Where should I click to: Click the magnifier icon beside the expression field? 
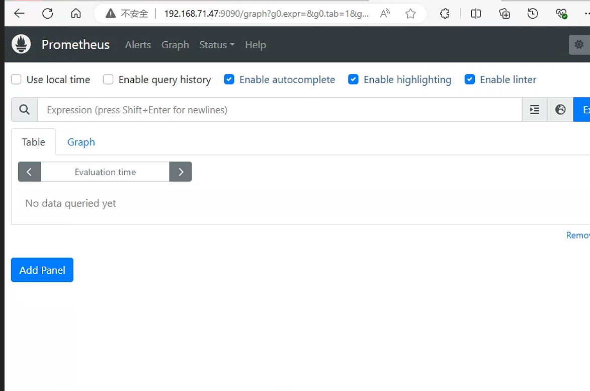click(x=25, y=110)
